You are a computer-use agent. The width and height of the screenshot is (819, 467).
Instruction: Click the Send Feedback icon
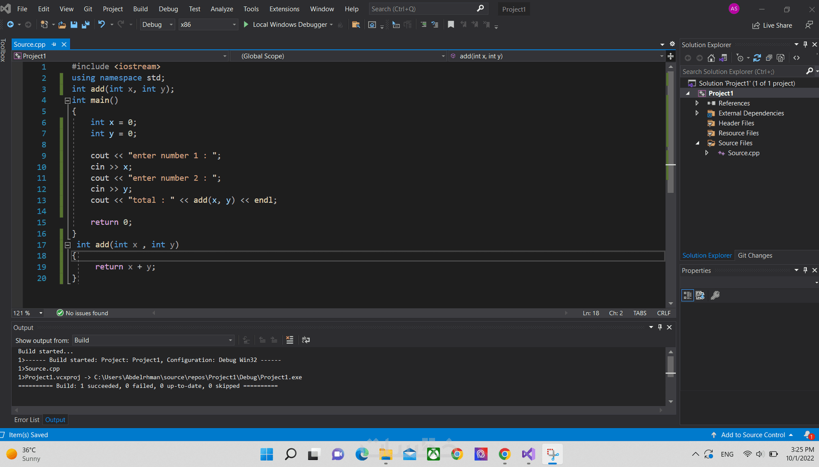(x=809, y=25)
